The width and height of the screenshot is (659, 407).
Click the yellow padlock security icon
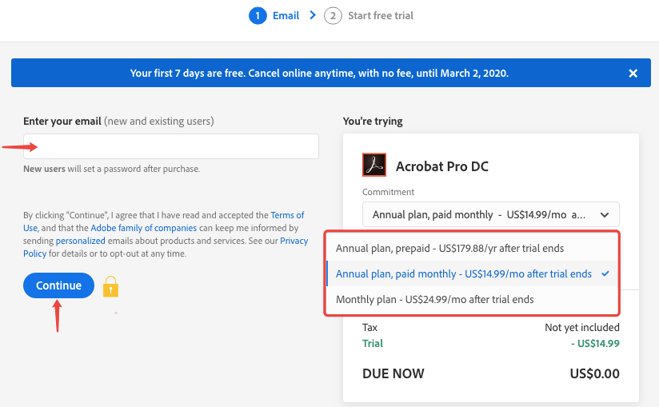111,286
